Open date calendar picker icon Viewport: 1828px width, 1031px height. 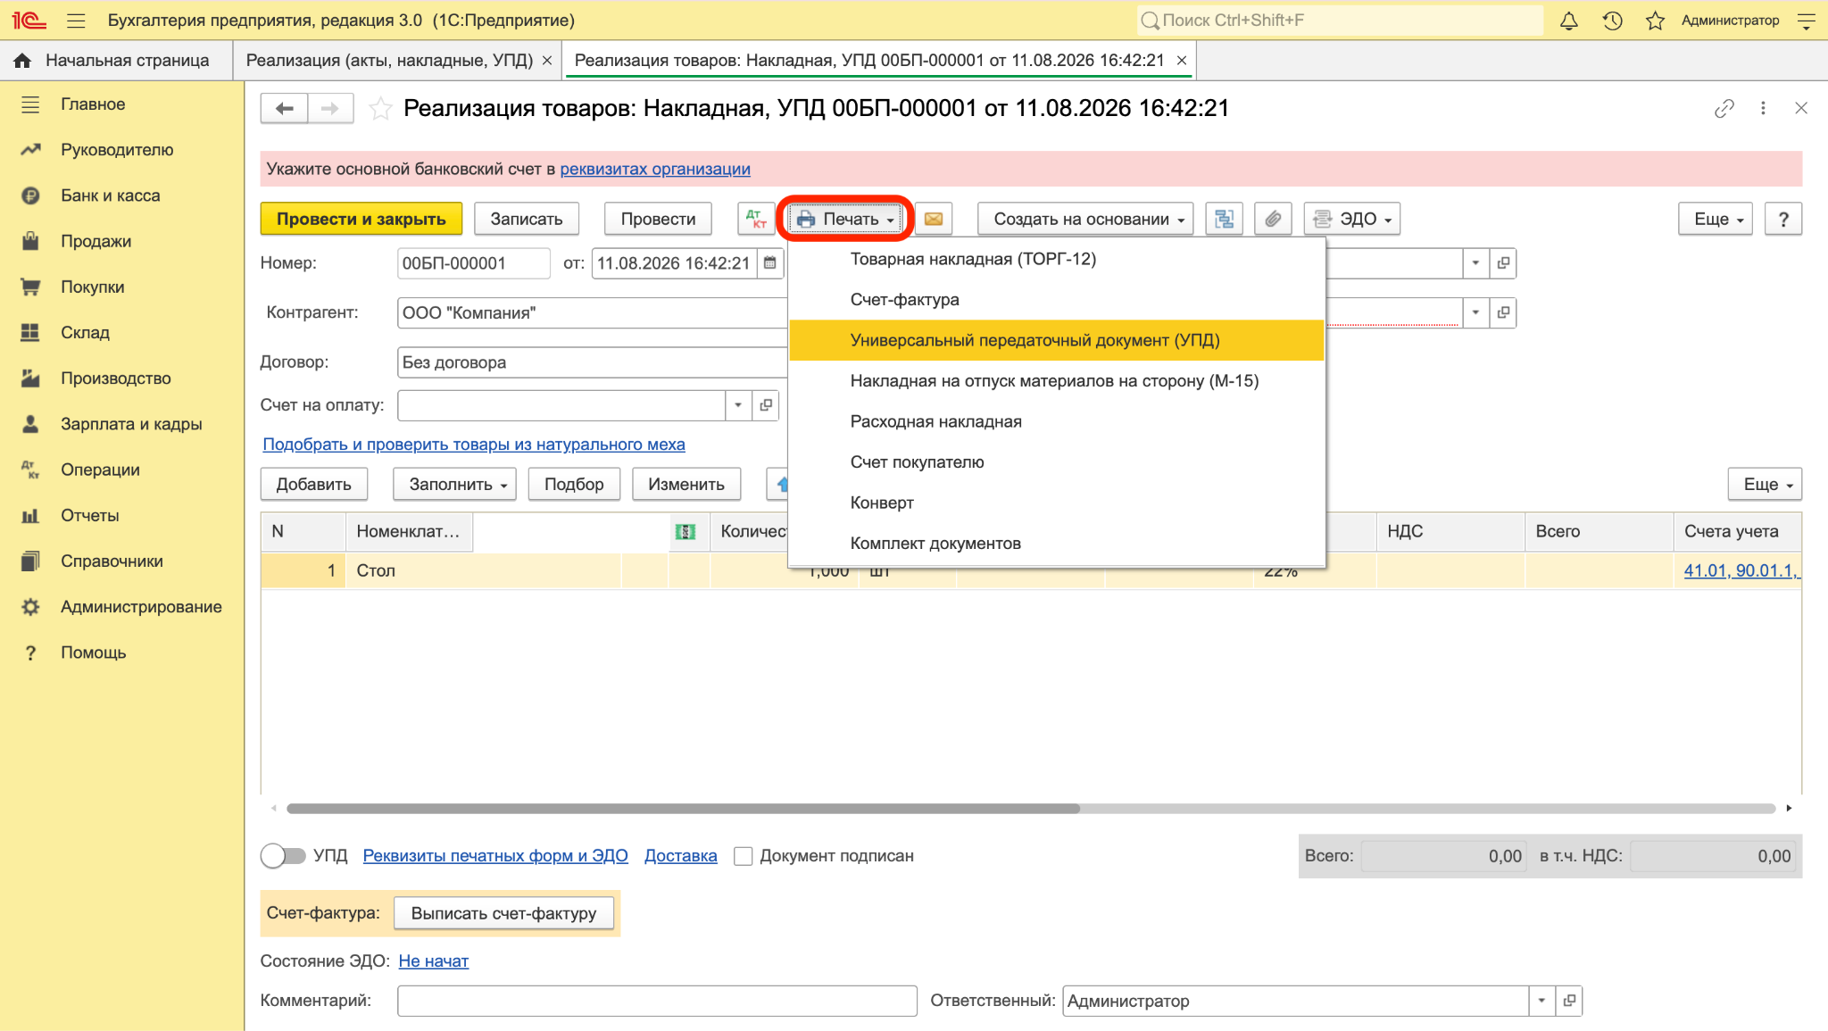pyautogui.click(x=769, y=263)
